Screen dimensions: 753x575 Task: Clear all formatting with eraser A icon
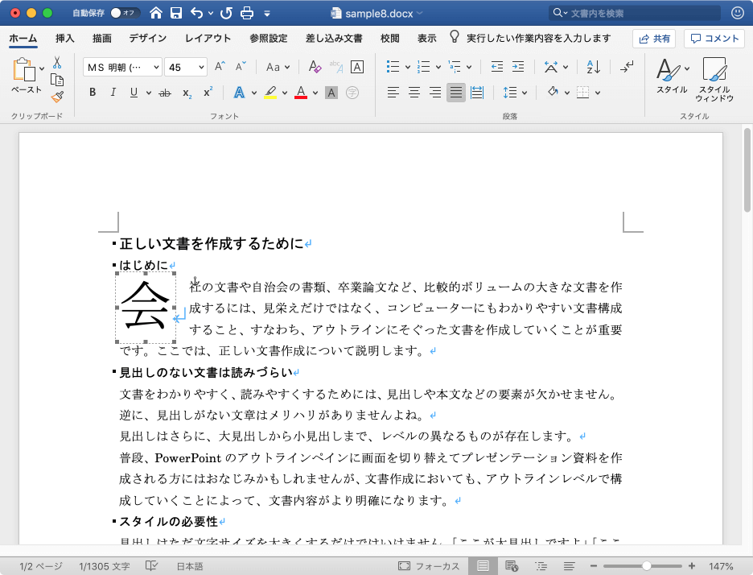click(x=315, y=67)
